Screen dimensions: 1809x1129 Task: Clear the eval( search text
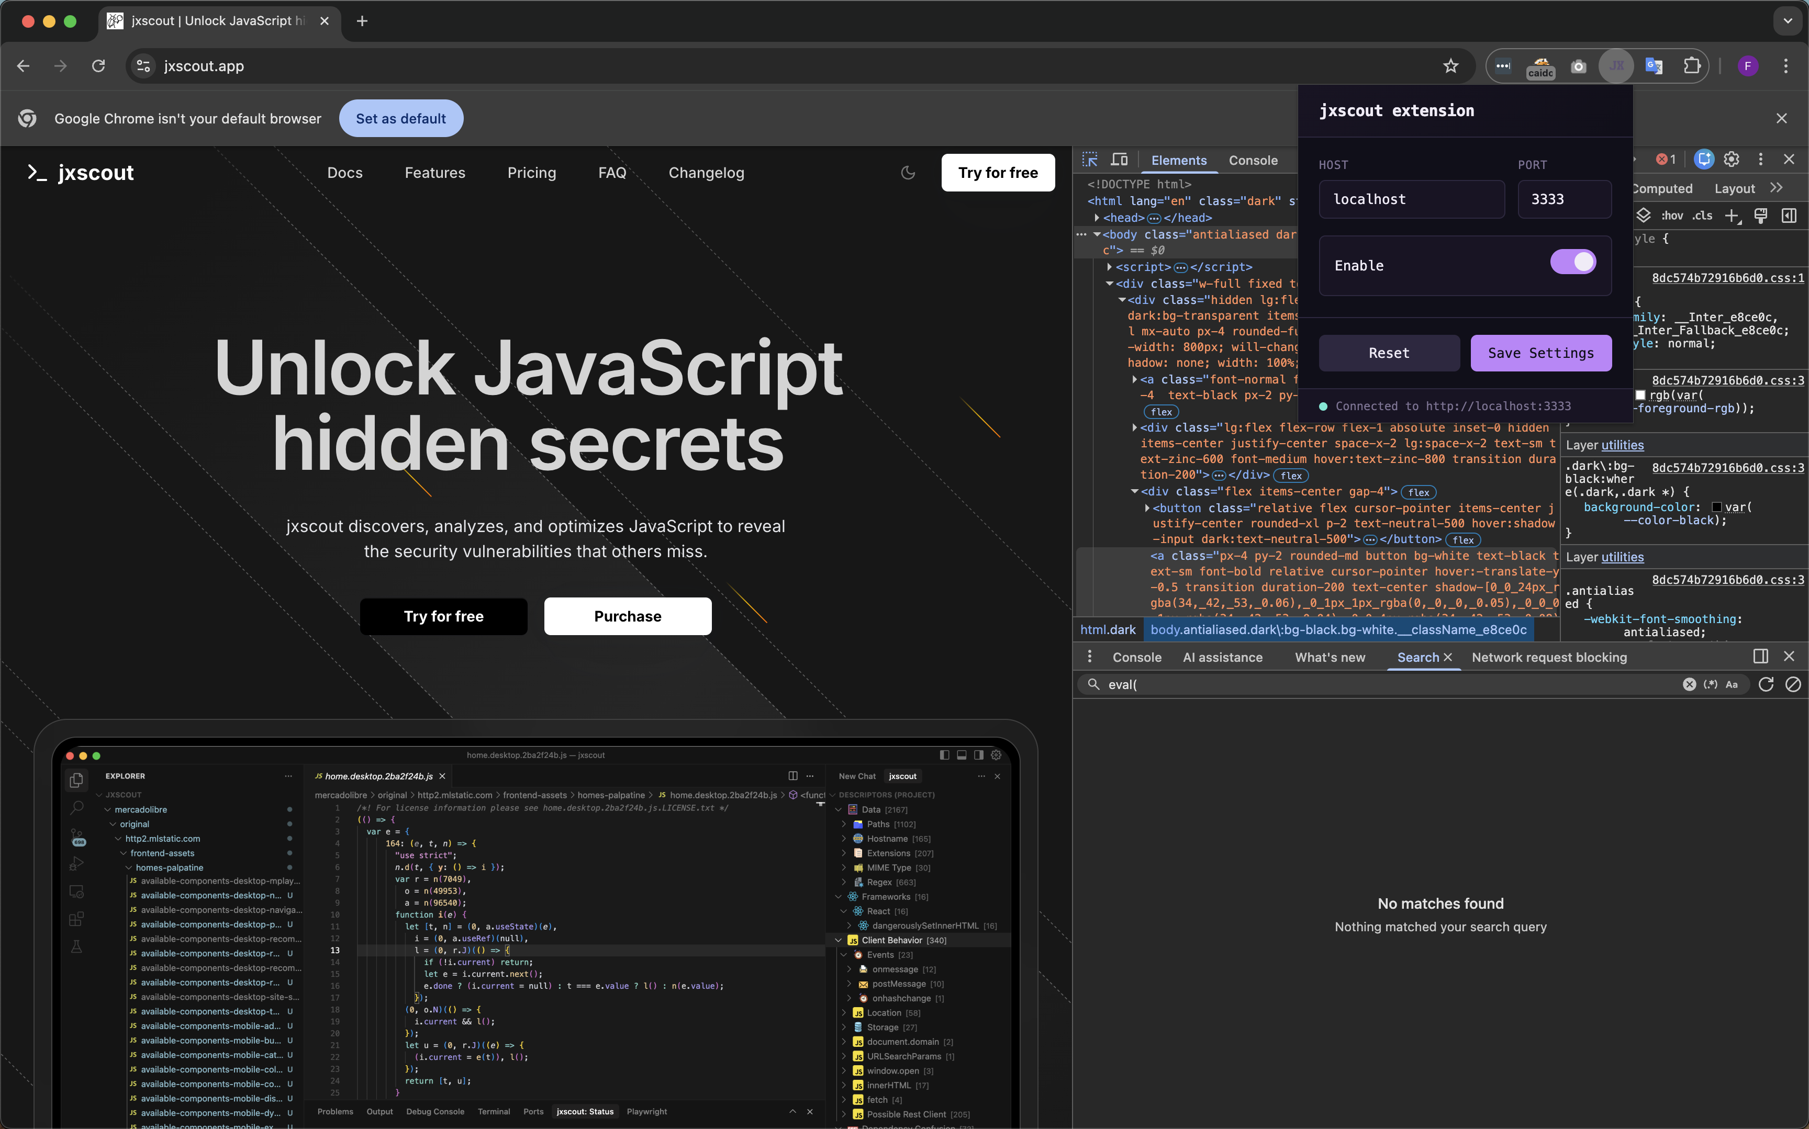[1689, 684]
